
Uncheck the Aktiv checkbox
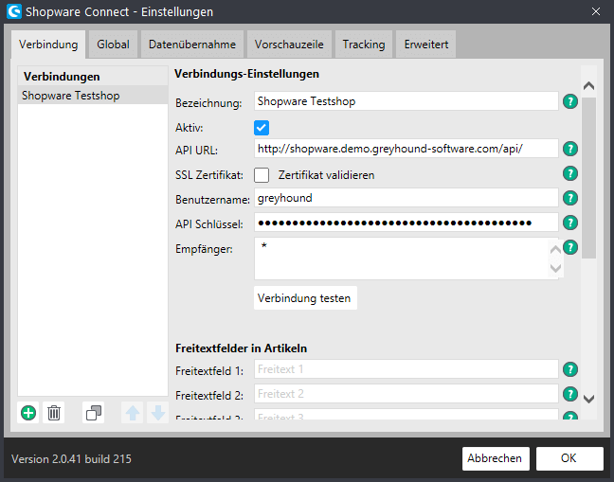coord(262,128)
